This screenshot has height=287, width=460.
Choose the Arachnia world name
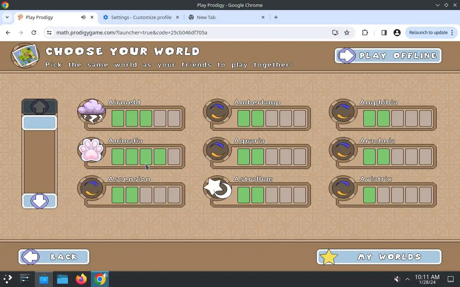pos(377,141)
